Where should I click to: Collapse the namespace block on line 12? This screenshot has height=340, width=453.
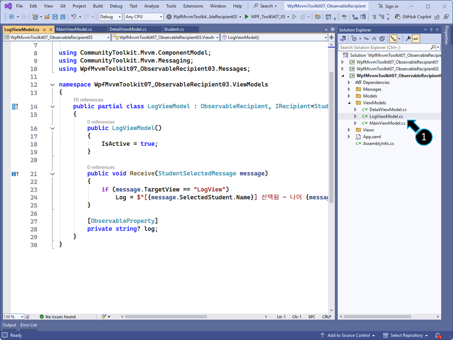pyautogui.click(x=52, y=85)
